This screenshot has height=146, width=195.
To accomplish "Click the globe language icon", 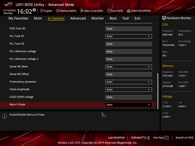I will click(42, 11).
